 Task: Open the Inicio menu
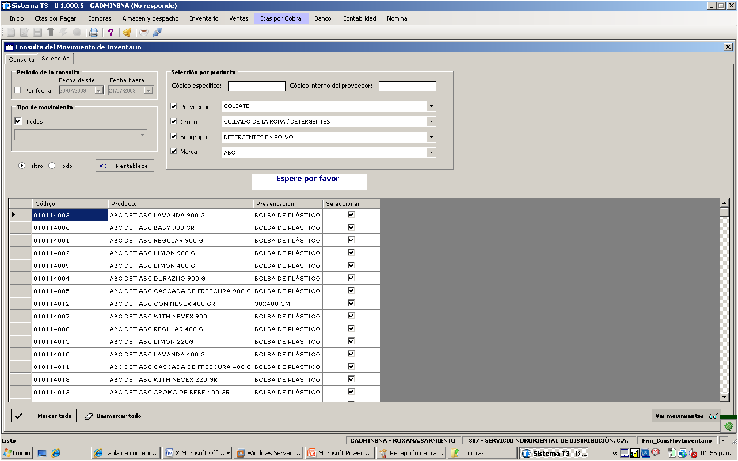click(17, 18)
